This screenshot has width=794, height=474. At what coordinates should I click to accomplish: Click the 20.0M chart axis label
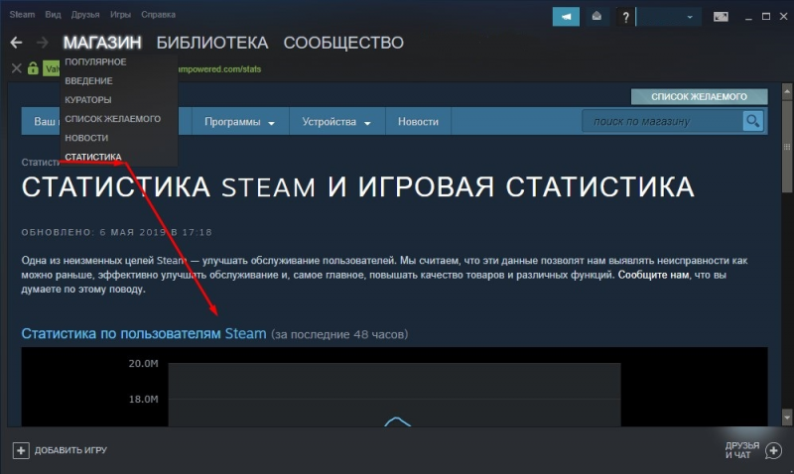143,363
